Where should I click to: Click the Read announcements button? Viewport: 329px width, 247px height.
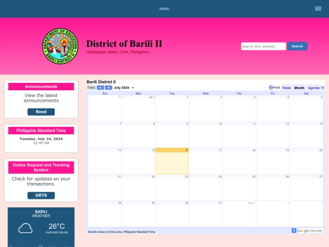click(41, 112)
